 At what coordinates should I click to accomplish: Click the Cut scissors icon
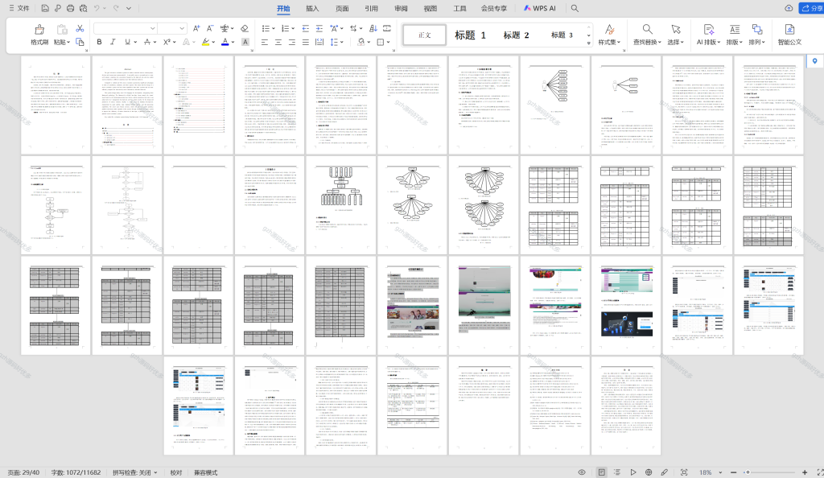click(x=80, y=28)
